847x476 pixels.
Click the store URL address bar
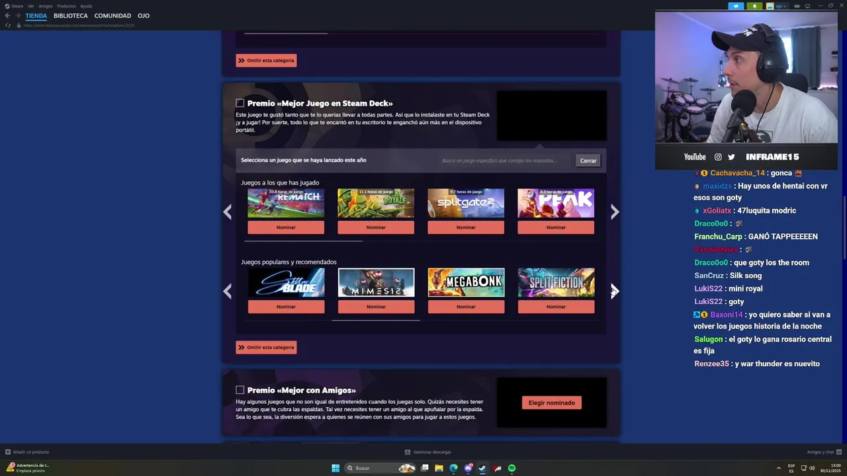(79, 25)
